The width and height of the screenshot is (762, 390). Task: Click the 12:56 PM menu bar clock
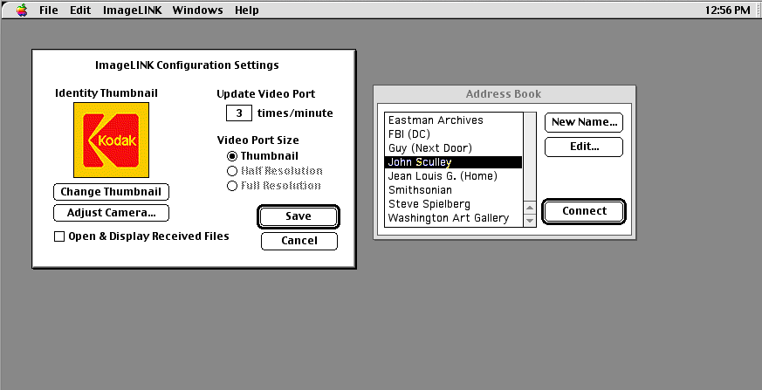pos(726,10)
